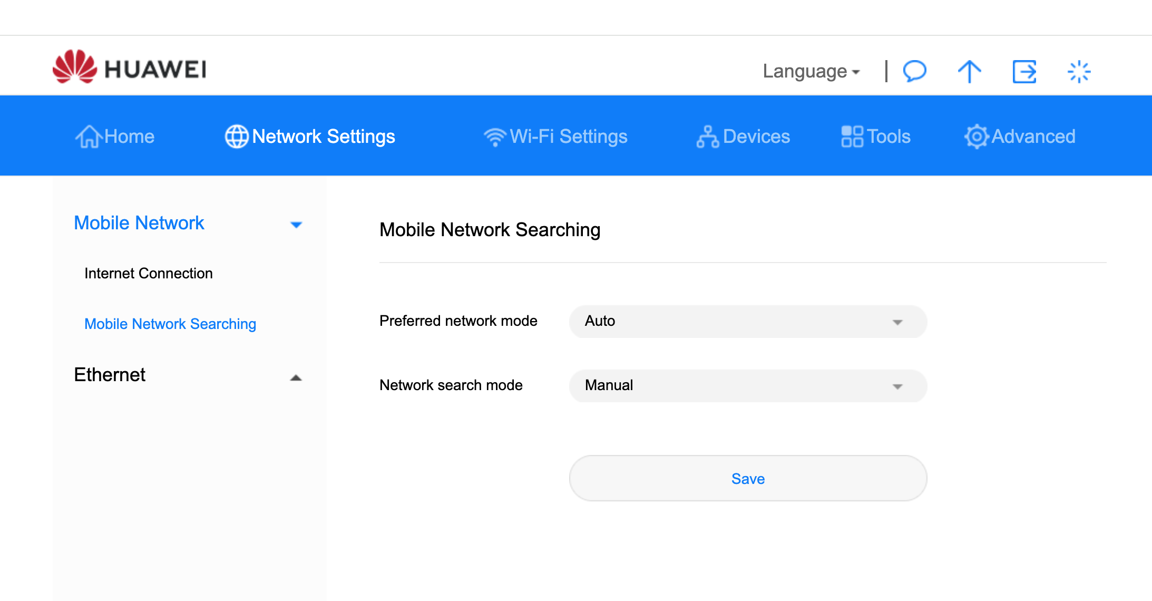Click the Home house icon
The width and height of the screenshot is (1152, 601).
point(88,137)
